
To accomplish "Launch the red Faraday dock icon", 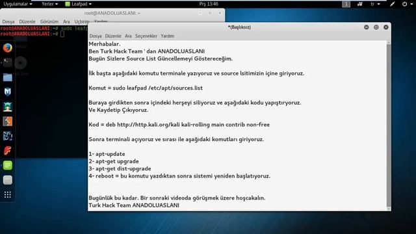I will coord(8,150).
